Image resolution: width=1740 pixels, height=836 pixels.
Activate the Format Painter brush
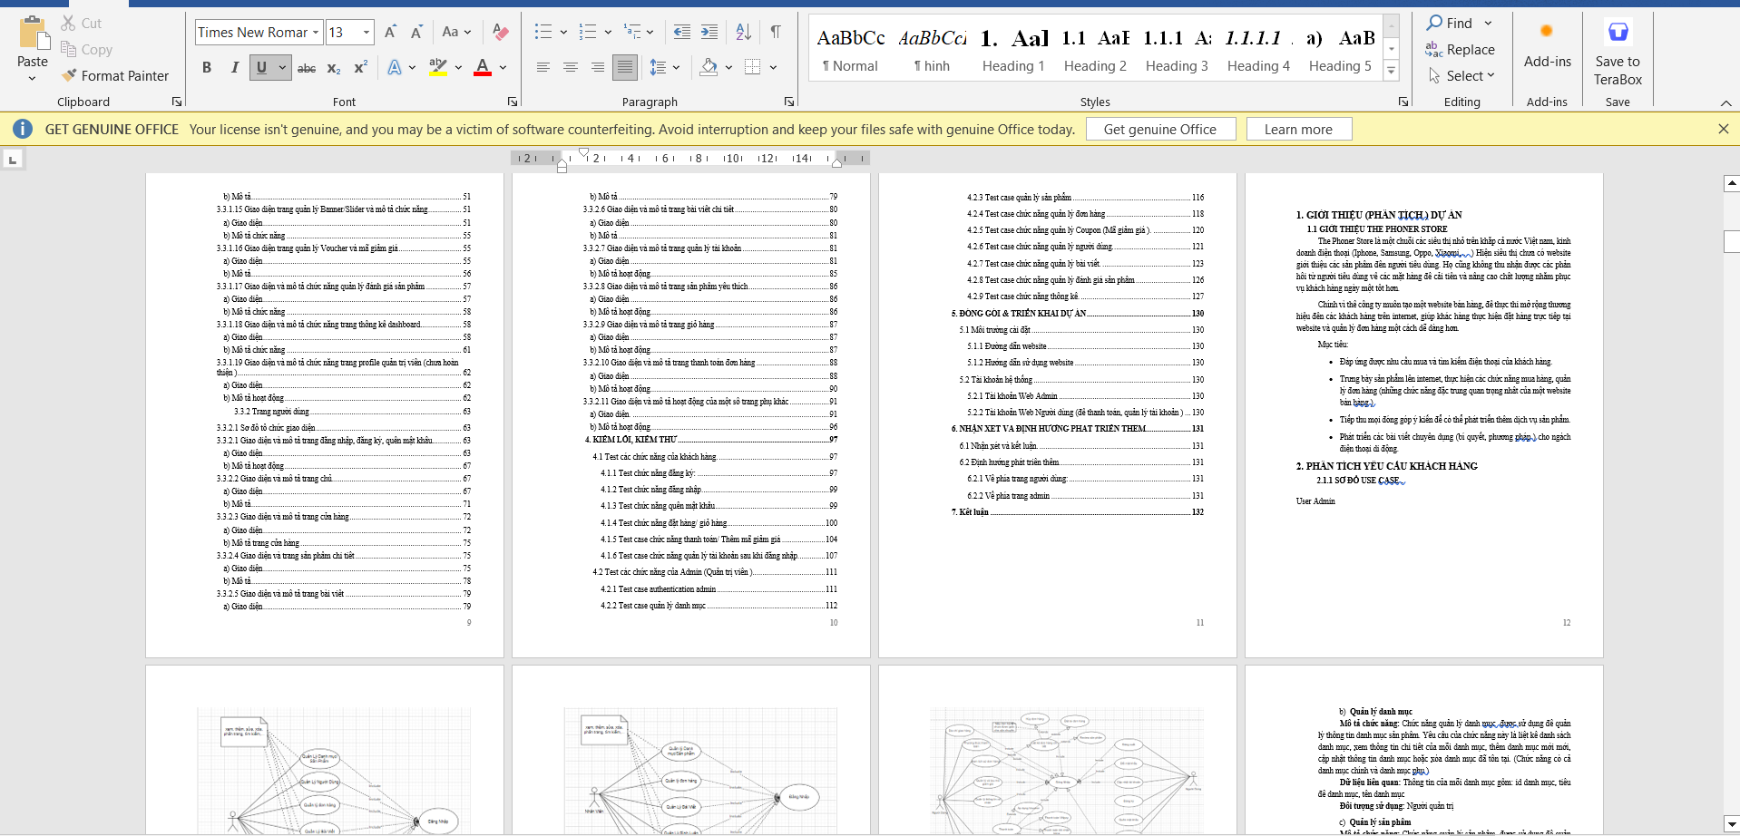(x=69, y=75)
